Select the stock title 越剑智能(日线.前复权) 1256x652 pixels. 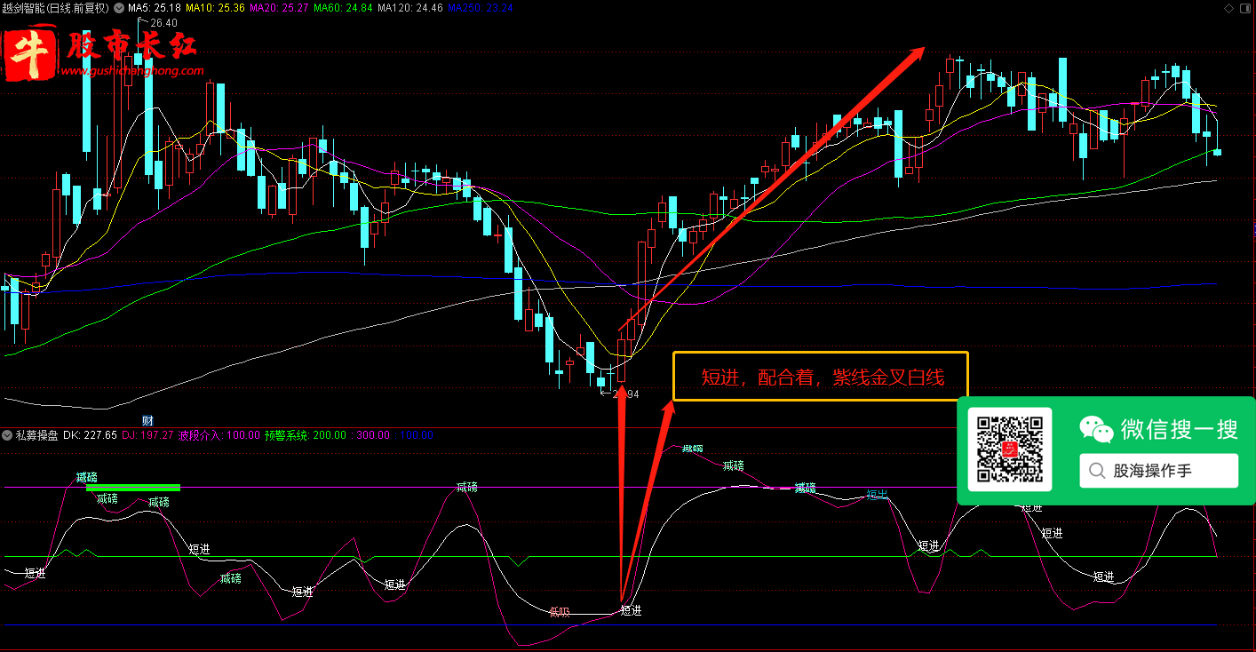(57, 8)
